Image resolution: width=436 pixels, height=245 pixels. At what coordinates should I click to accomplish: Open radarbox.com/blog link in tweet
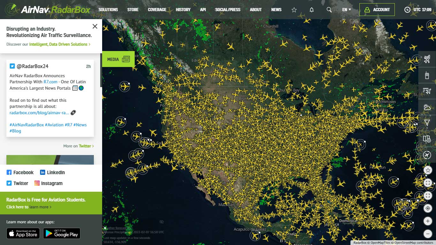click(x=39, y=113)
